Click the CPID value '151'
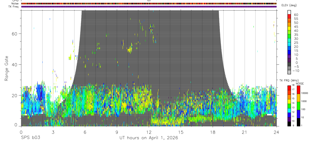 tap(149, 1)
